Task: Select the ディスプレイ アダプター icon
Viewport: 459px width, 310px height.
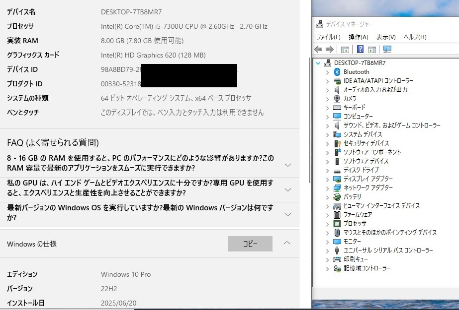Action: 337,179
